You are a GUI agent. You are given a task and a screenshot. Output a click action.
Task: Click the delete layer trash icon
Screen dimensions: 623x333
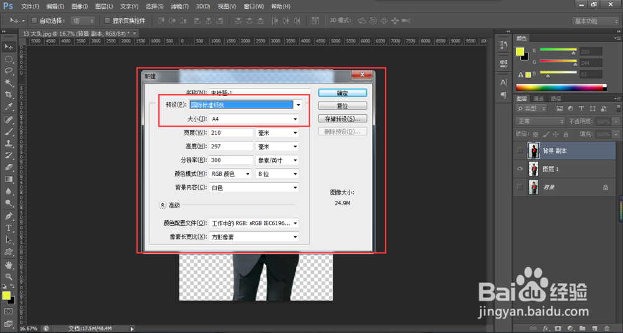[x=606, y=328]
